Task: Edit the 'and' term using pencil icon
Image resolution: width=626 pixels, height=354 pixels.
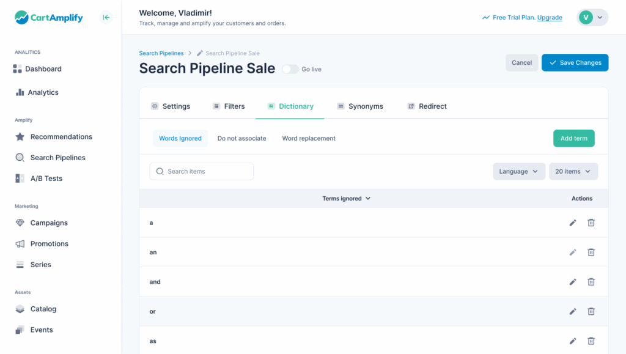Action: (573, 282)
